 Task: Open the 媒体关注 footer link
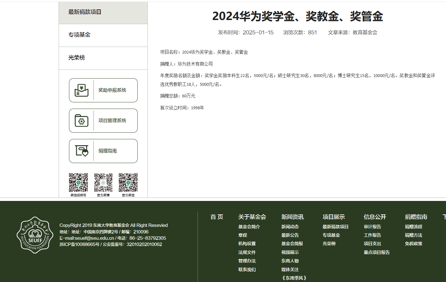(x=290, y=269)
